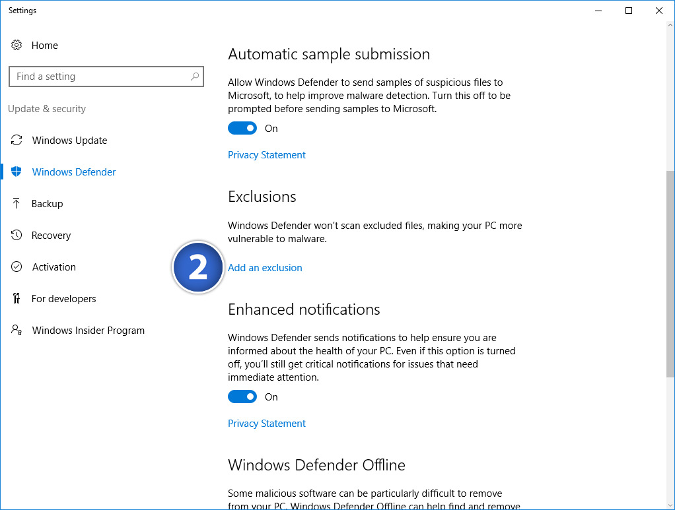675x510 pixels.
Task: Maximize the Settings window
Action: coord(629,11)
